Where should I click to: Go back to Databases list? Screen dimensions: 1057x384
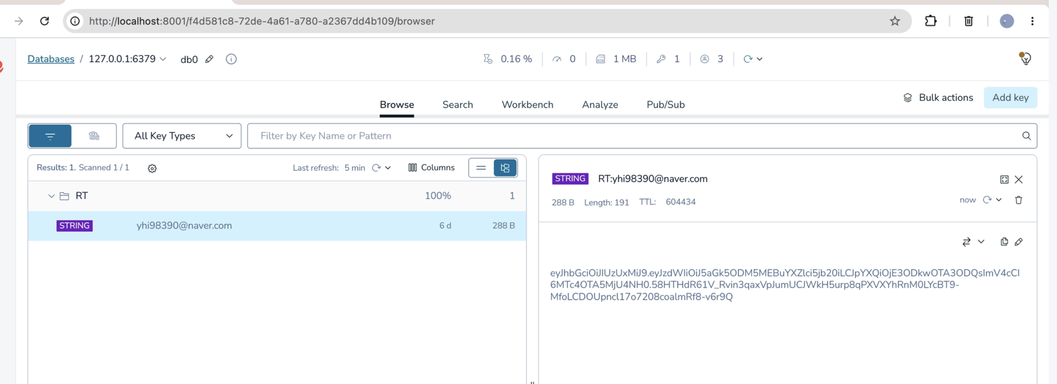(x=51, y=59)
